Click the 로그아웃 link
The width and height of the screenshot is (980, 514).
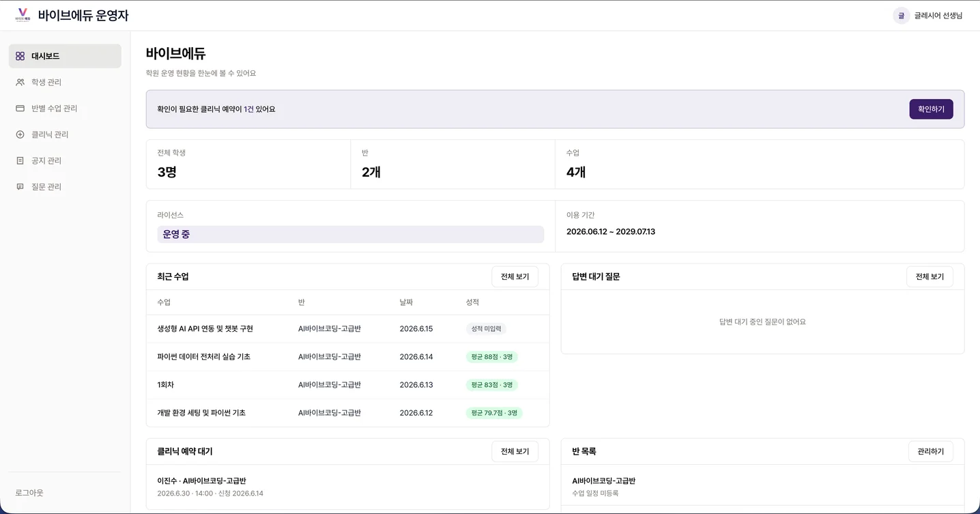coord(29,493)
